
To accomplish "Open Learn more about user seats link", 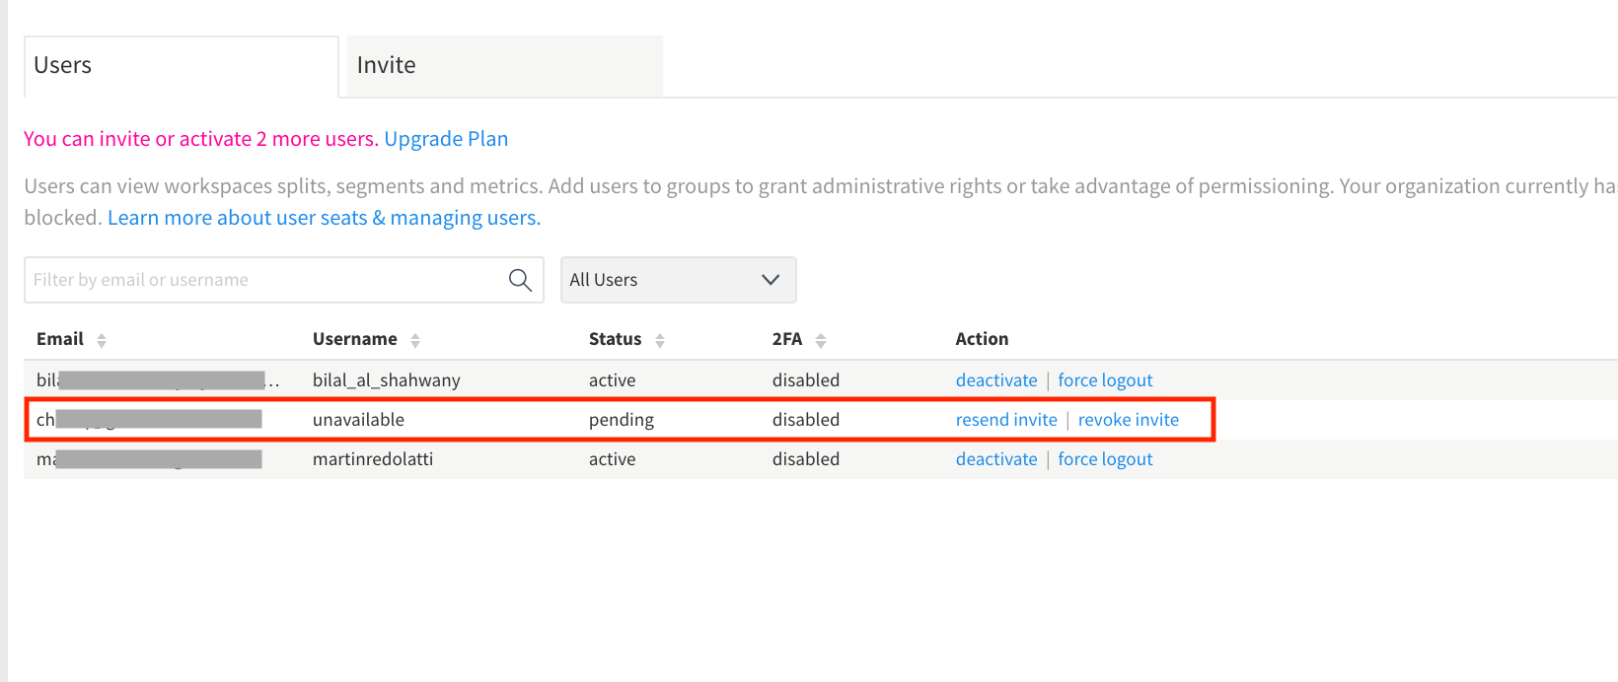I will 324,218.
